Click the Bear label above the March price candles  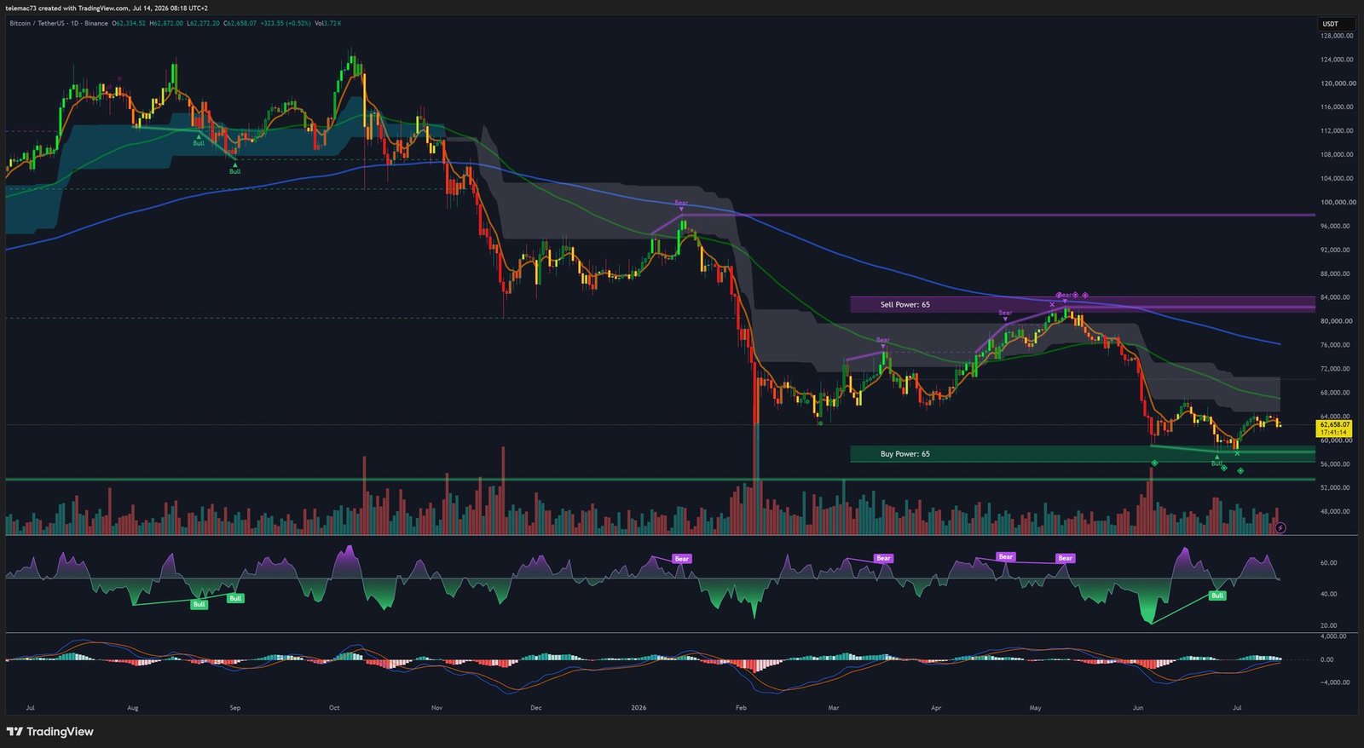click(x=883, y=340)
